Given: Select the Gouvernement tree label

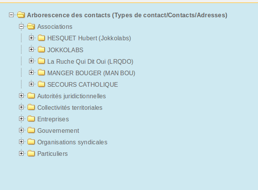Looking at the screenshot, I should pos(58,131).
